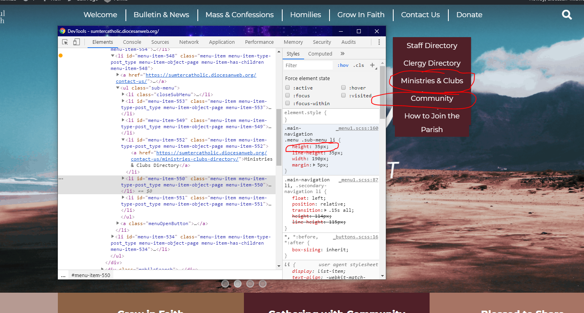Screen dimensions: 584x313
Task: Open the .cls element classes editor
Action: point(358,65)
